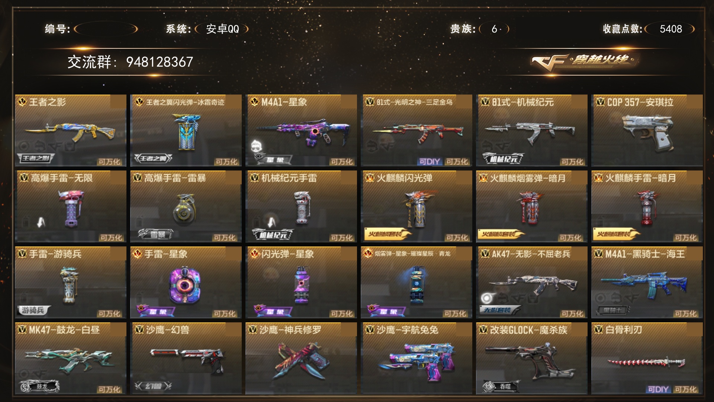Click the 编号 input field
Image resolution: width=714 pixels, height=402 pixels.
point(106,29)
